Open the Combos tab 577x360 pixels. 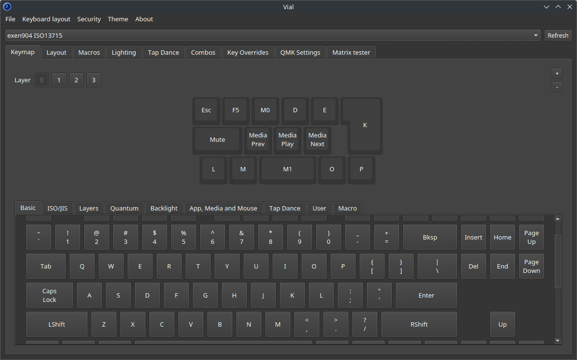(203, 52)
